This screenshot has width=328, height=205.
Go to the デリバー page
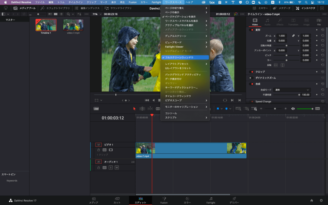click(x=234, y=200)
